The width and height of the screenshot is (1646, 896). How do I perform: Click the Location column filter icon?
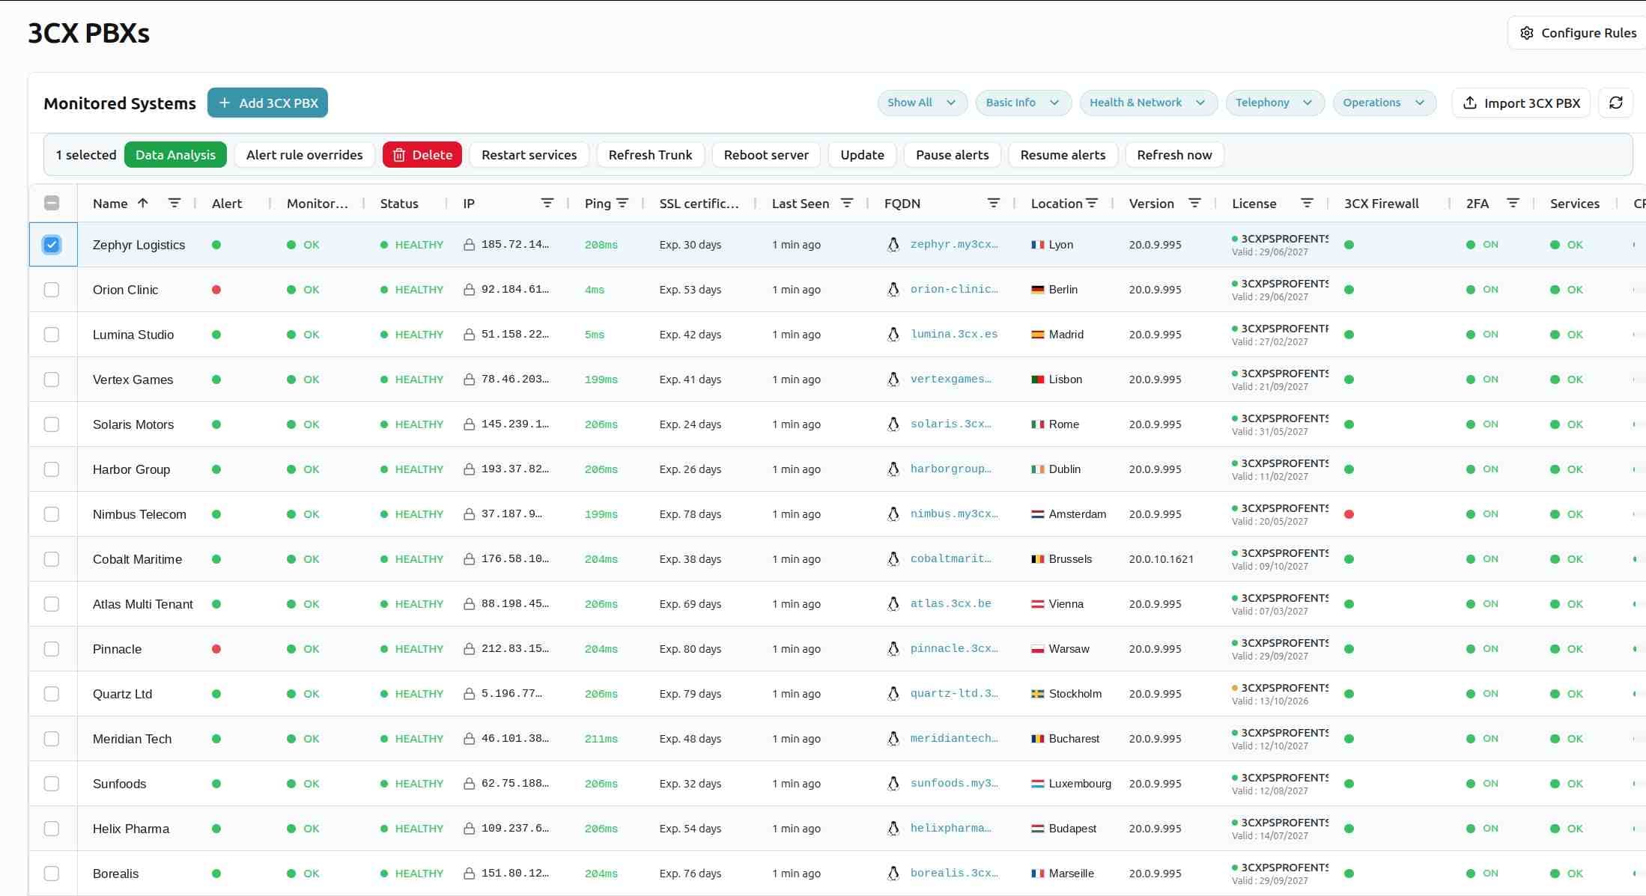(x=1092, y=203)
